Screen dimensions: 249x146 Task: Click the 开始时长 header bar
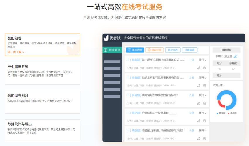point(226,50)
